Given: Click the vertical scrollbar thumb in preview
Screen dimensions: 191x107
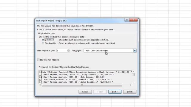Looking at the screenshot, I should [133, 75].
